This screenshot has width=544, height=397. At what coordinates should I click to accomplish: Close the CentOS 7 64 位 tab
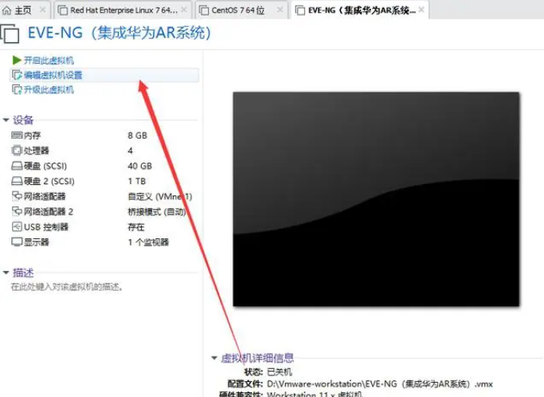click(280, 10)
